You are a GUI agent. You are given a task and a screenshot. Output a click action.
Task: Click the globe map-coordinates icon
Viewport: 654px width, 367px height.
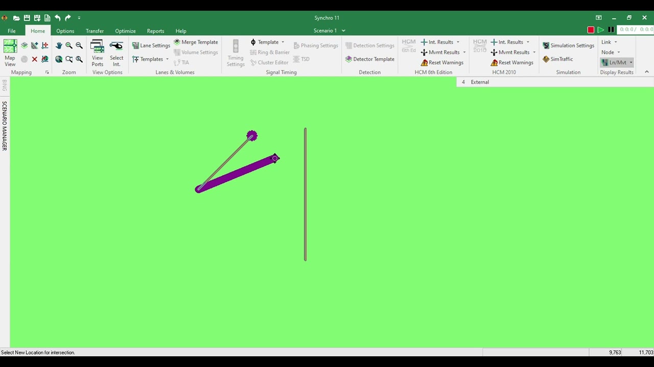[45, 59]
